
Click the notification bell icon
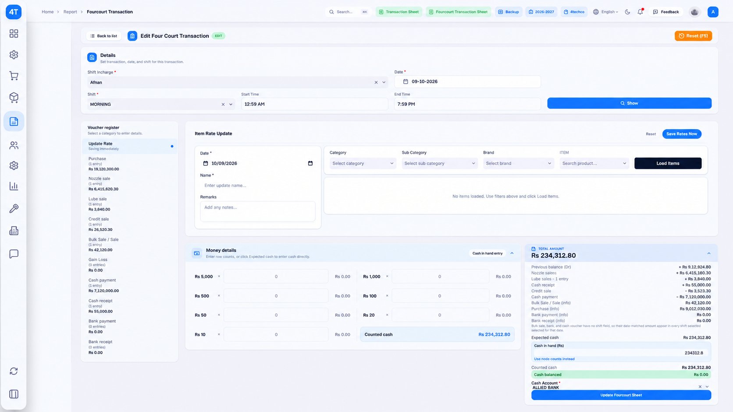[x=640, y=12]
